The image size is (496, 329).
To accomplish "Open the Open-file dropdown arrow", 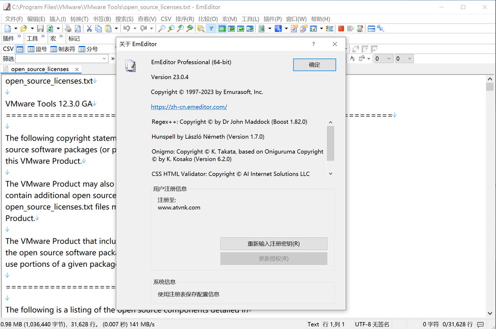I will pos(32,29).
